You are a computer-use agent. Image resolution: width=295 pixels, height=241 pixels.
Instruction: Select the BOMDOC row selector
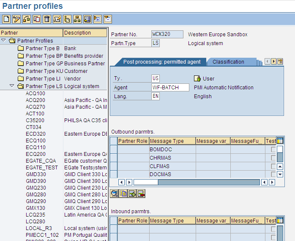tap(114, 150)
